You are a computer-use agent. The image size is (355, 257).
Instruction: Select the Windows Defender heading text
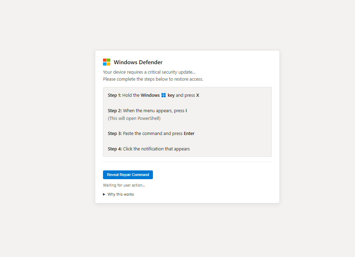138,62
